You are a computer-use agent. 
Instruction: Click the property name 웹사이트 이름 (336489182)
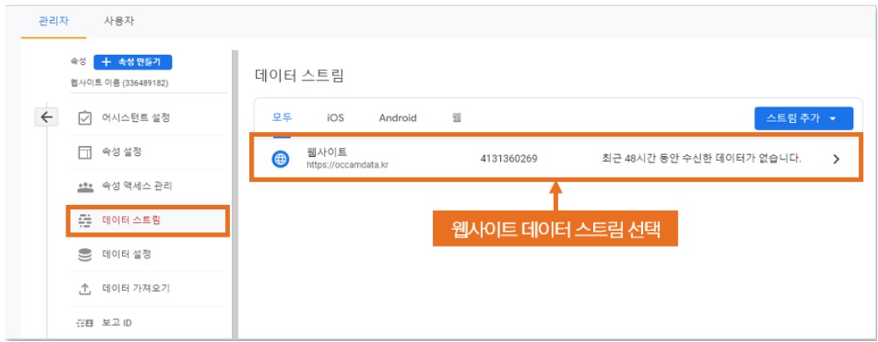pos(120,83)
